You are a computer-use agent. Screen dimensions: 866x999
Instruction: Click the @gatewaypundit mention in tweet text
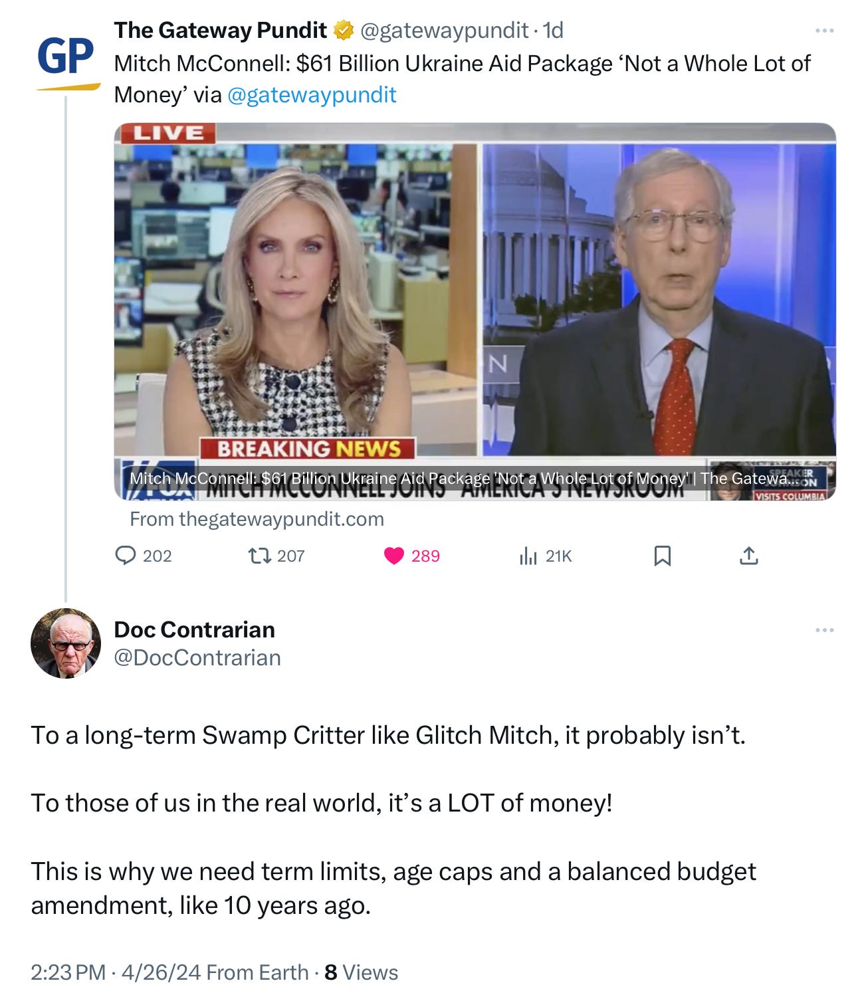[x=312, y=94]
